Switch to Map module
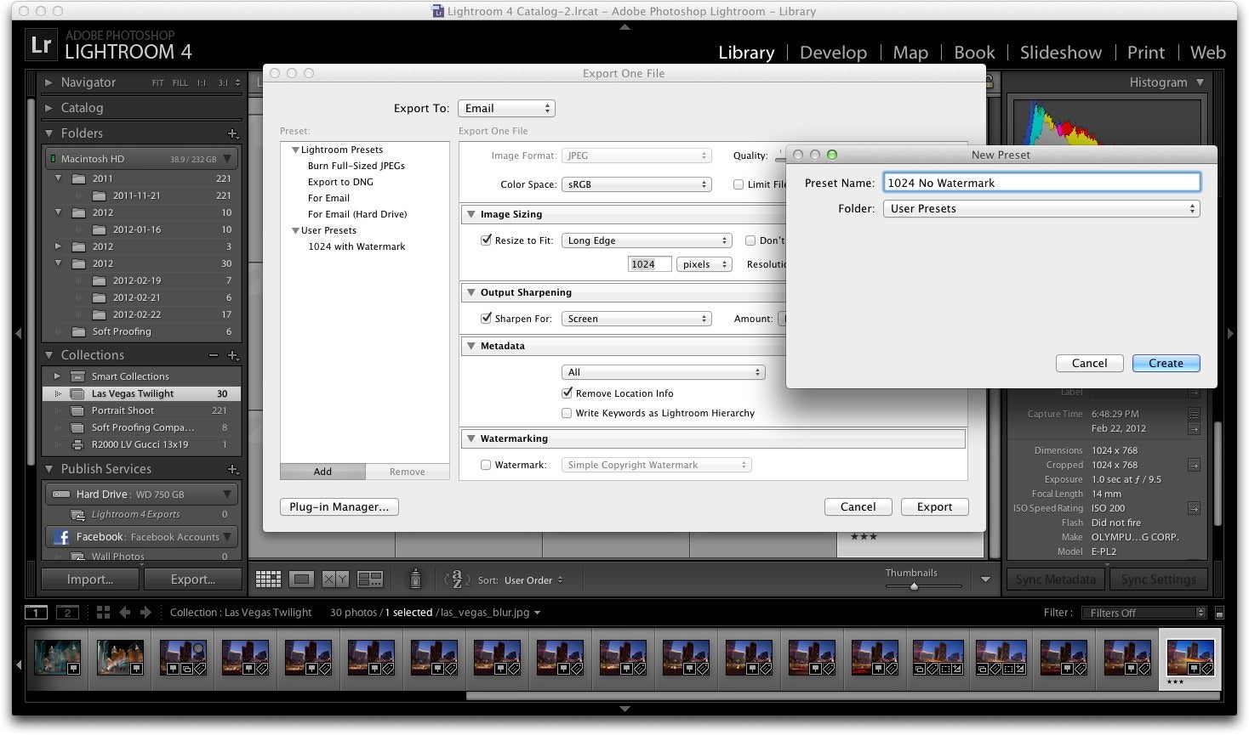This screenshot has height=735, width=1249. [910, 53]
